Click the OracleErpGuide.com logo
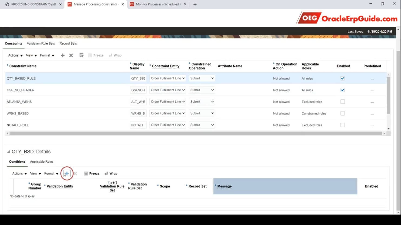 click(x=347, y=18)
